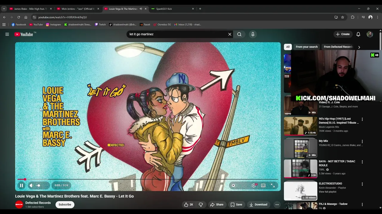Open Chrome profile avatar

[370, 17]
